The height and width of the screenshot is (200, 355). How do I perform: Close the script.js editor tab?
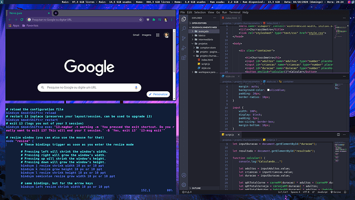point(238,135)
